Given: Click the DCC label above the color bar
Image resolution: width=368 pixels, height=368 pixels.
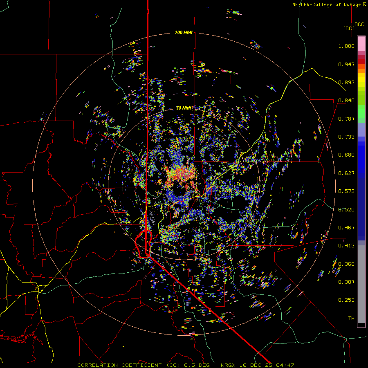Looking at the screenshot, I should 359,25.
